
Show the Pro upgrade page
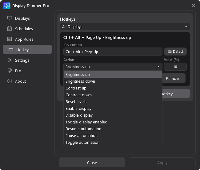point(27,71)
